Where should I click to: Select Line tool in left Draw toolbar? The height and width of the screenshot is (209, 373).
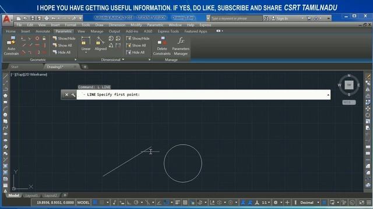(5, 76)
